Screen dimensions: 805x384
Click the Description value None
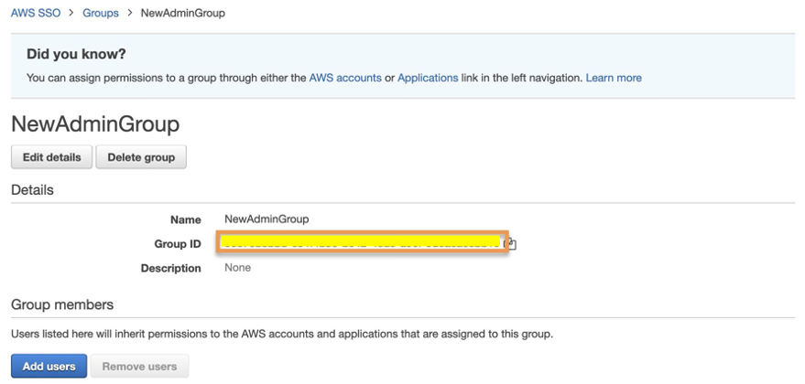click(238, 268)
